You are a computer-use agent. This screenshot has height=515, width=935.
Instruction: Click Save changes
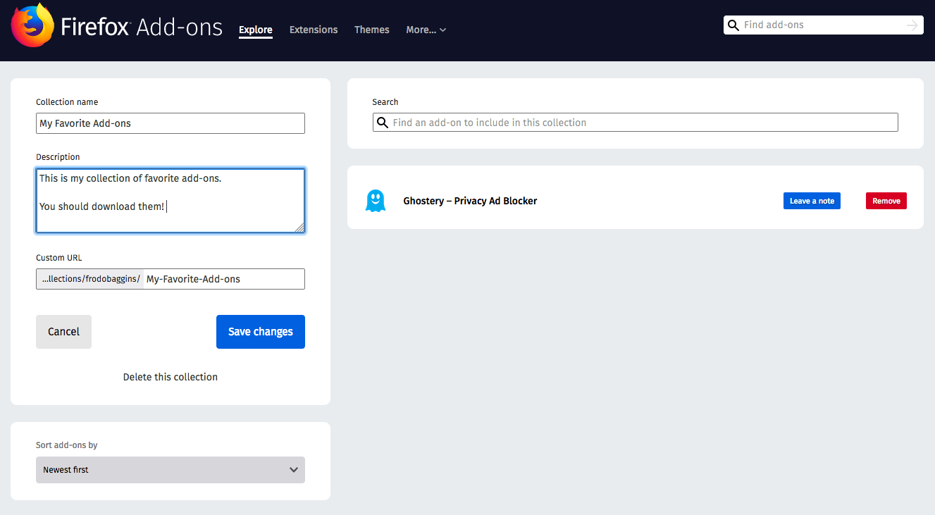tap(261, 332)
